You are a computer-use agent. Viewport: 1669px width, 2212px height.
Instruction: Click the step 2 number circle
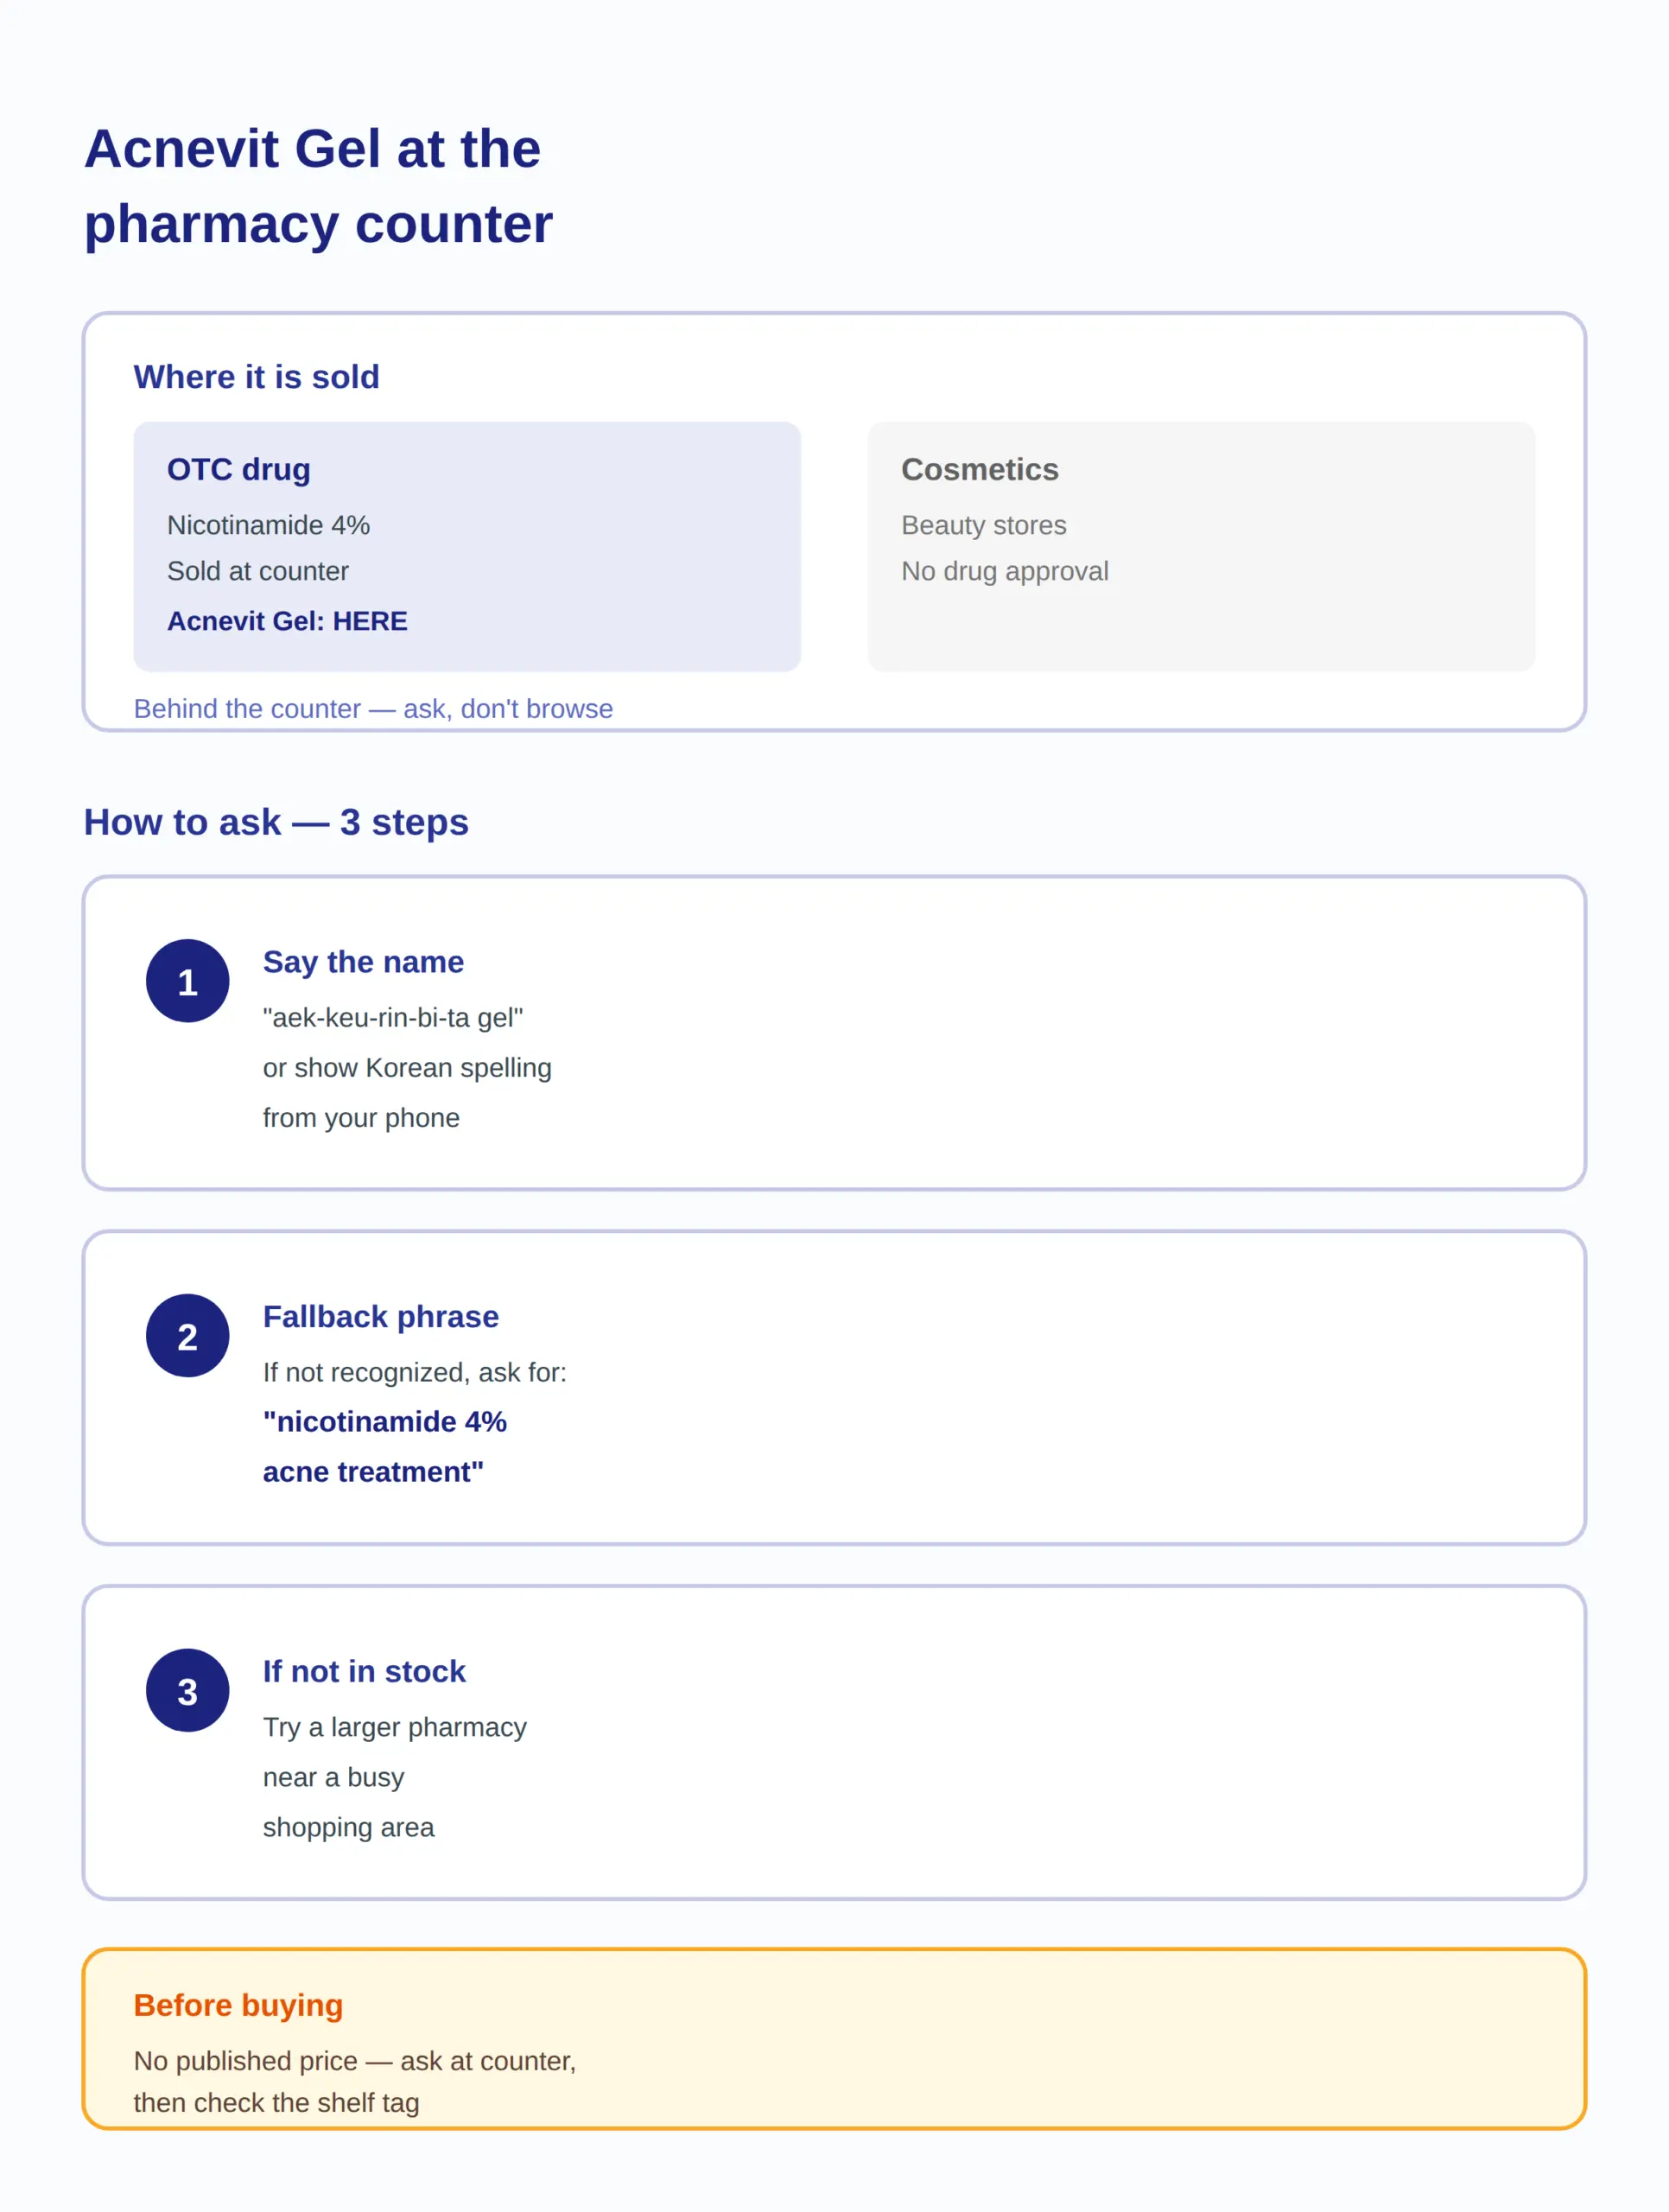click(x=187, y=1336)
